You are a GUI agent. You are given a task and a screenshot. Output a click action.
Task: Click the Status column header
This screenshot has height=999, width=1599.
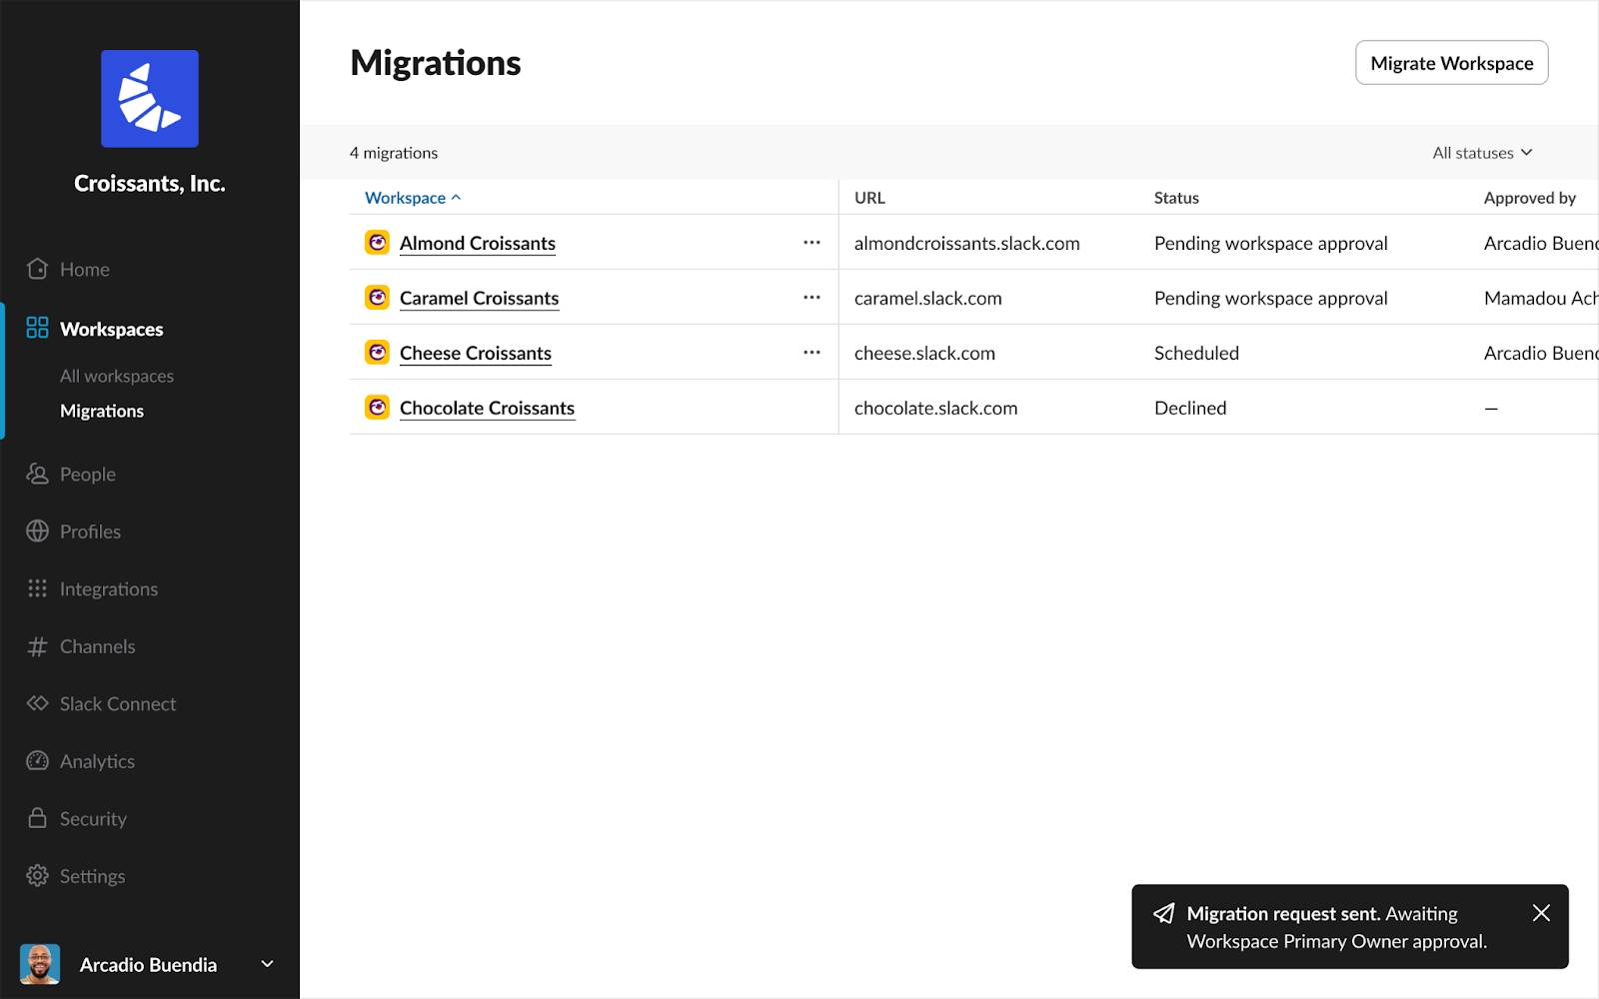click(x=1176, y=198)
